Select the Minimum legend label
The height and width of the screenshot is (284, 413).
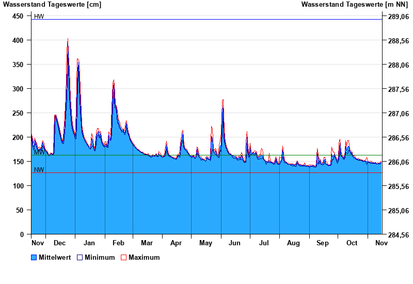pos(100,257)
